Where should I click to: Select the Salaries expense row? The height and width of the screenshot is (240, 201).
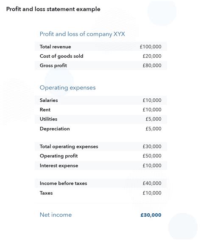(101, 100)
